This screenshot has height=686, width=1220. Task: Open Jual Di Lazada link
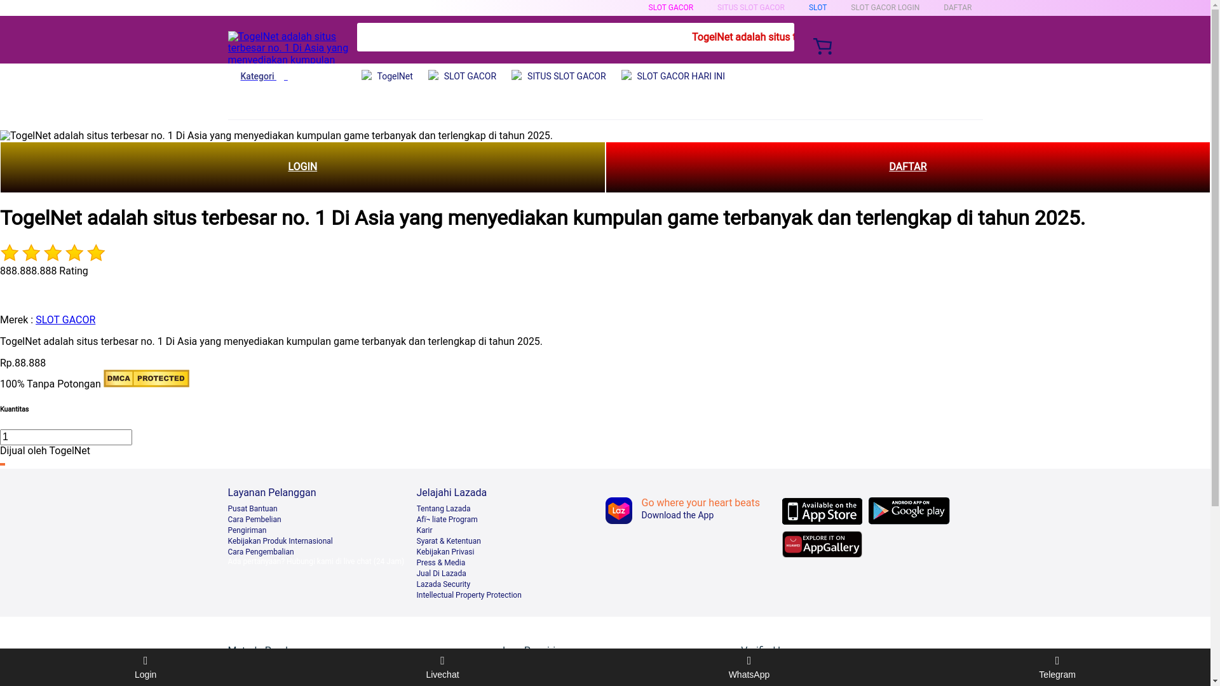click(441, 574)
